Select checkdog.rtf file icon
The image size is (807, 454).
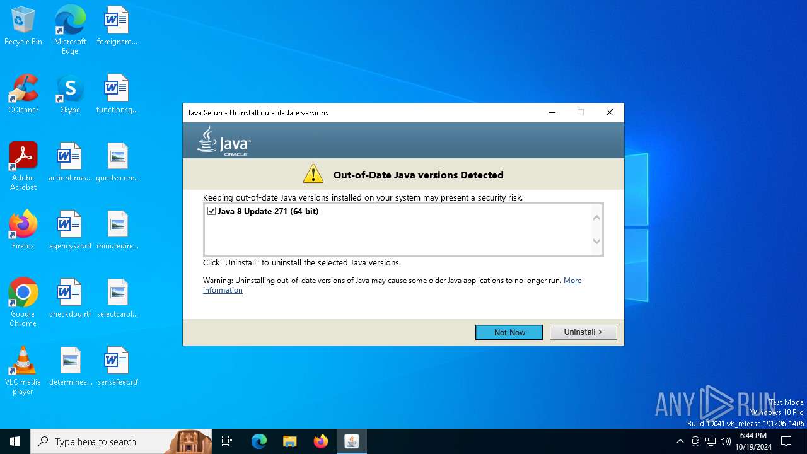(x=70, y=299)
